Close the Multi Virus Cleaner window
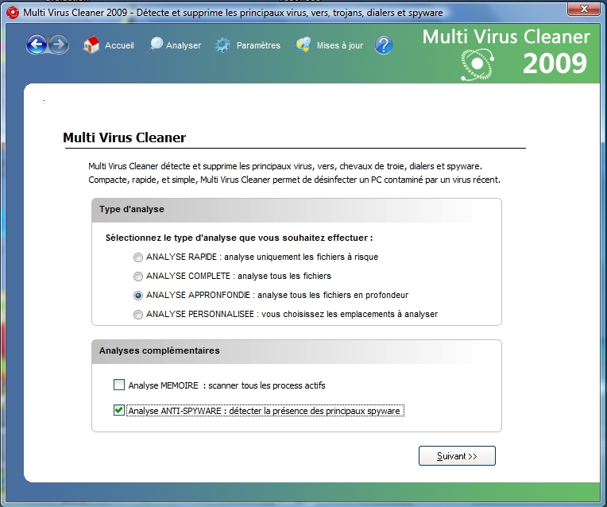Screen dimensions: 607x507 click(x=585, y=9)
